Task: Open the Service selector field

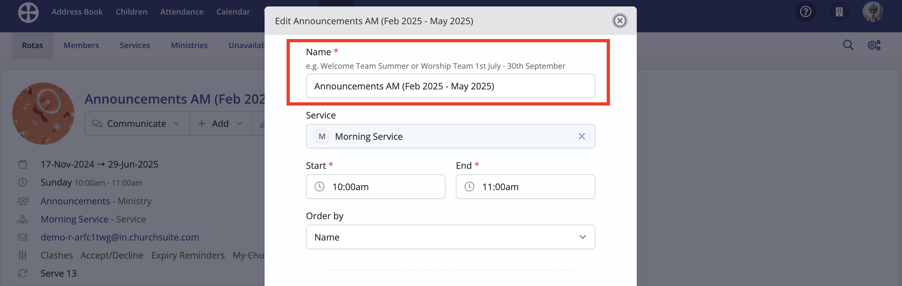Action: pyautogui.click(x=450, y=136)
